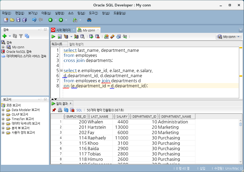Pin the query result tab
Screen dimensions: 244x172
click(x=54, y=110)
